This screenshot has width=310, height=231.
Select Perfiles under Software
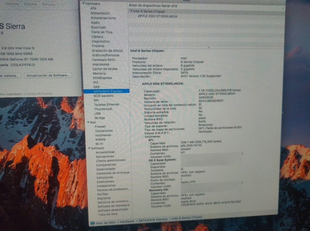103,194
